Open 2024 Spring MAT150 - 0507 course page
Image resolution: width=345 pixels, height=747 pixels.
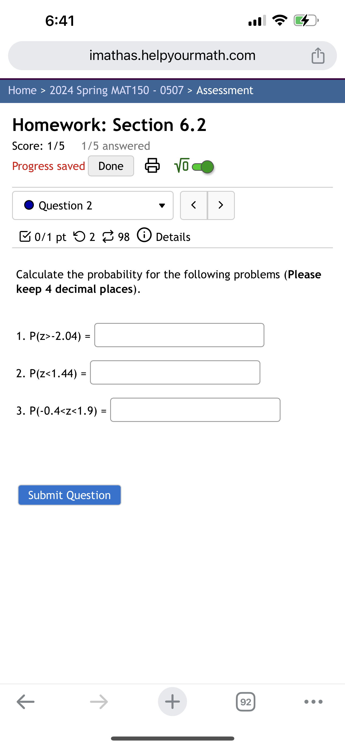pos(116,90)
